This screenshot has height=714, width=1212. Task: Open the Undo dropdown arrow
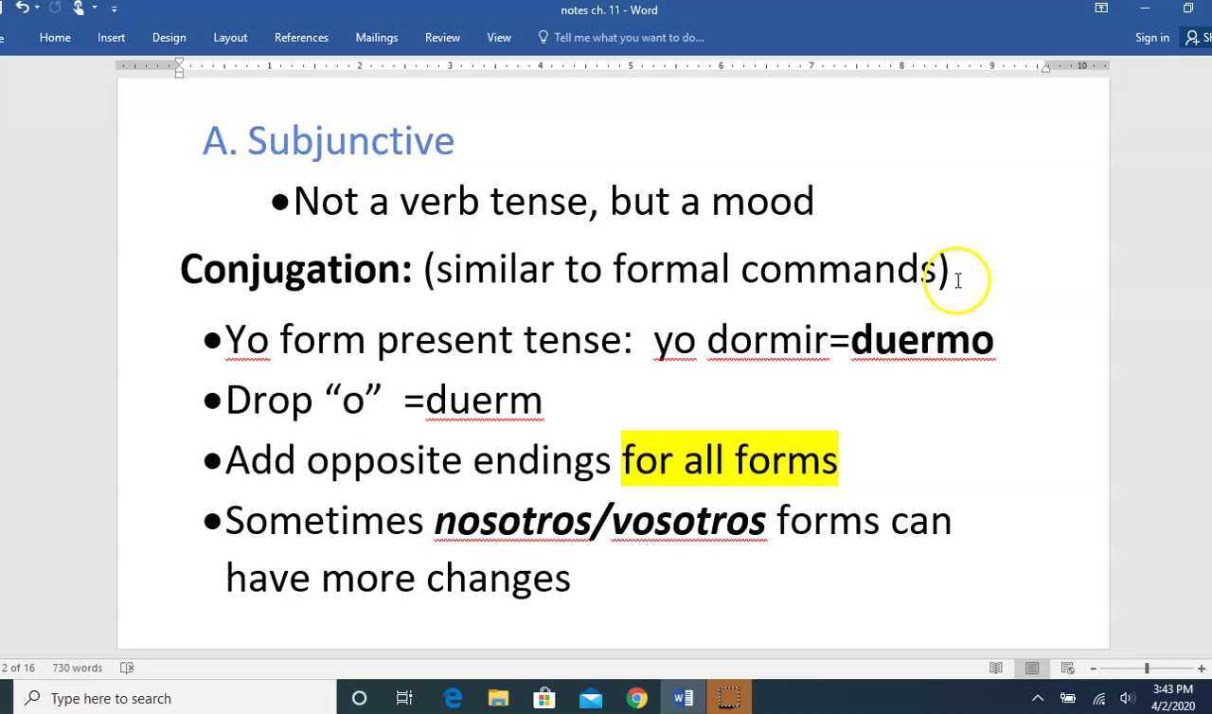36,8
